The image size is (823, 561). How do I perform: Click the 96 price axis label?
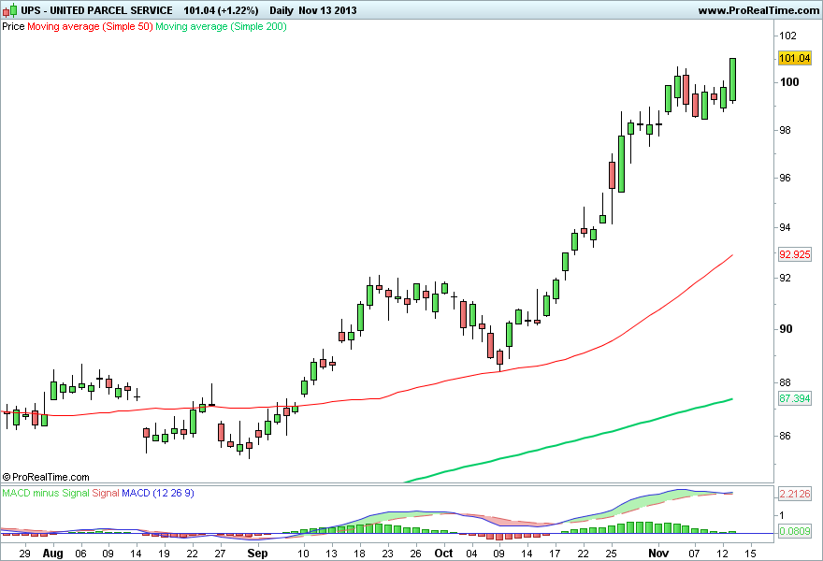tap(785, 178)
